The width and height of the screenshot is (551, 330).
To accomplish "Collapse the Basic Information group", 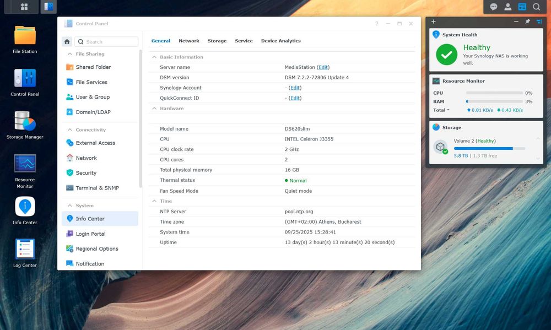I will pyautogui.click(x=154, y=57).
